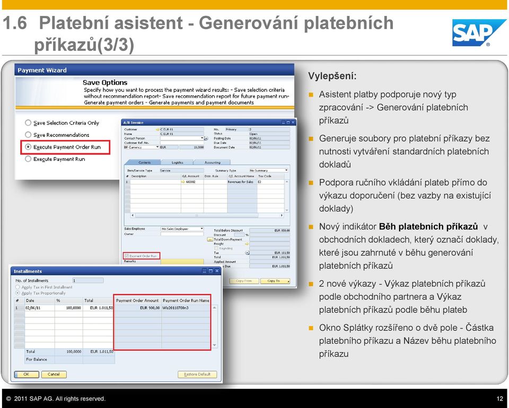Close the Installments window
509x408 pixels.
click(217, 271)
